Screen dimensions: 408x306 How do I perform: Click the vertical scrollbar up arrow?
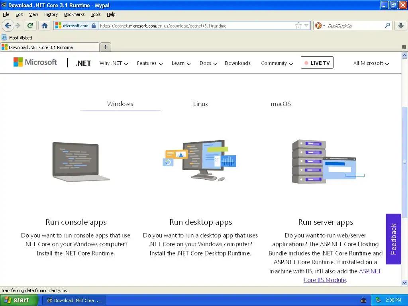pos(404,55)
